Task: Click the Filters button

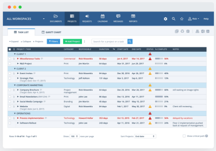Action: click(x=53, y=41)
